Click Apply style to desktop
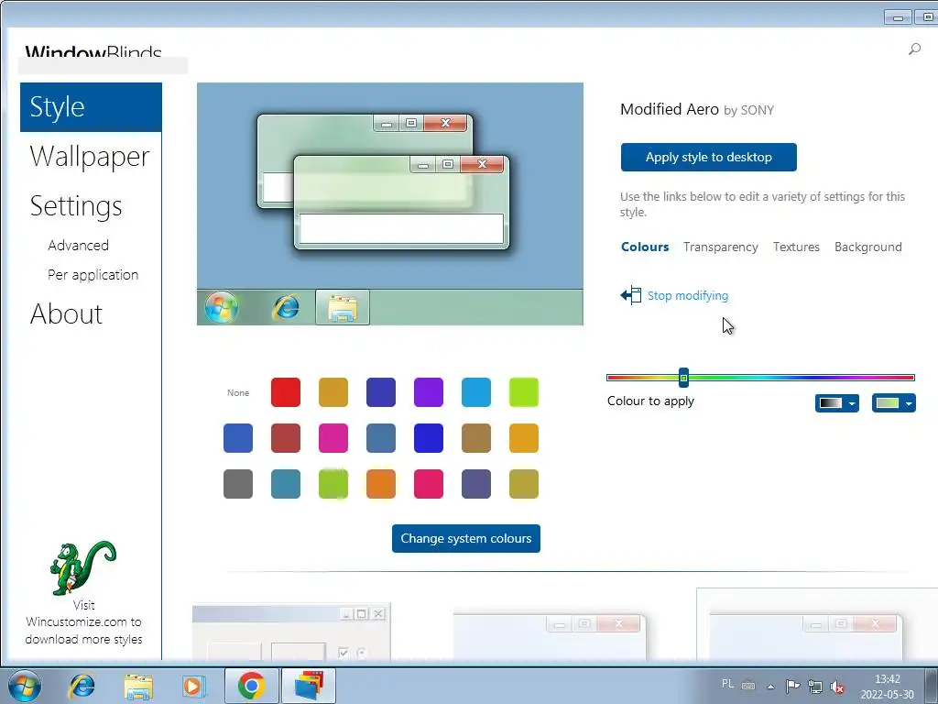938x704 pixels. click(x=708, y=157)
